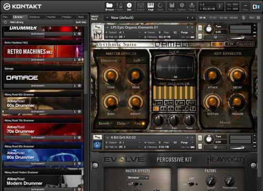The width and height of the screenshot is (263, 191).
Task: Switch to the Monitor tab
Action: coord(52,17)
